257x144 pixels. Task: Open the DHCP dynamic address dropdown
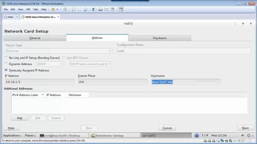point(50,64)
